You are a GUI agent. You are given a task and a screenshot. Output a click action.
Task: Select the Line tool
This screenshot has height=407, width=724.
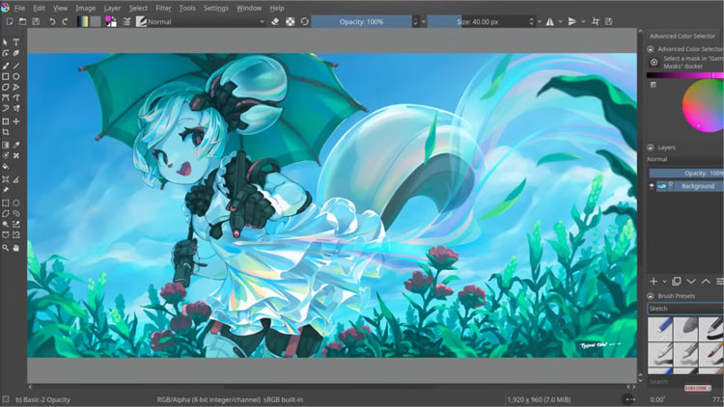(16, 66)
